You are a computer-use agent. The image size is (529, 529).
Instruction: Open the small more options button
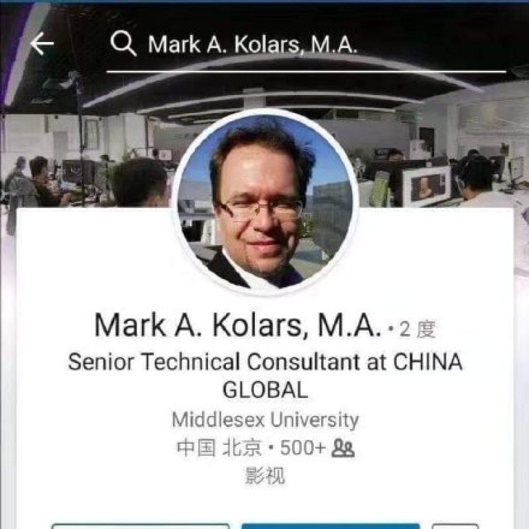(x=455, y=526)
